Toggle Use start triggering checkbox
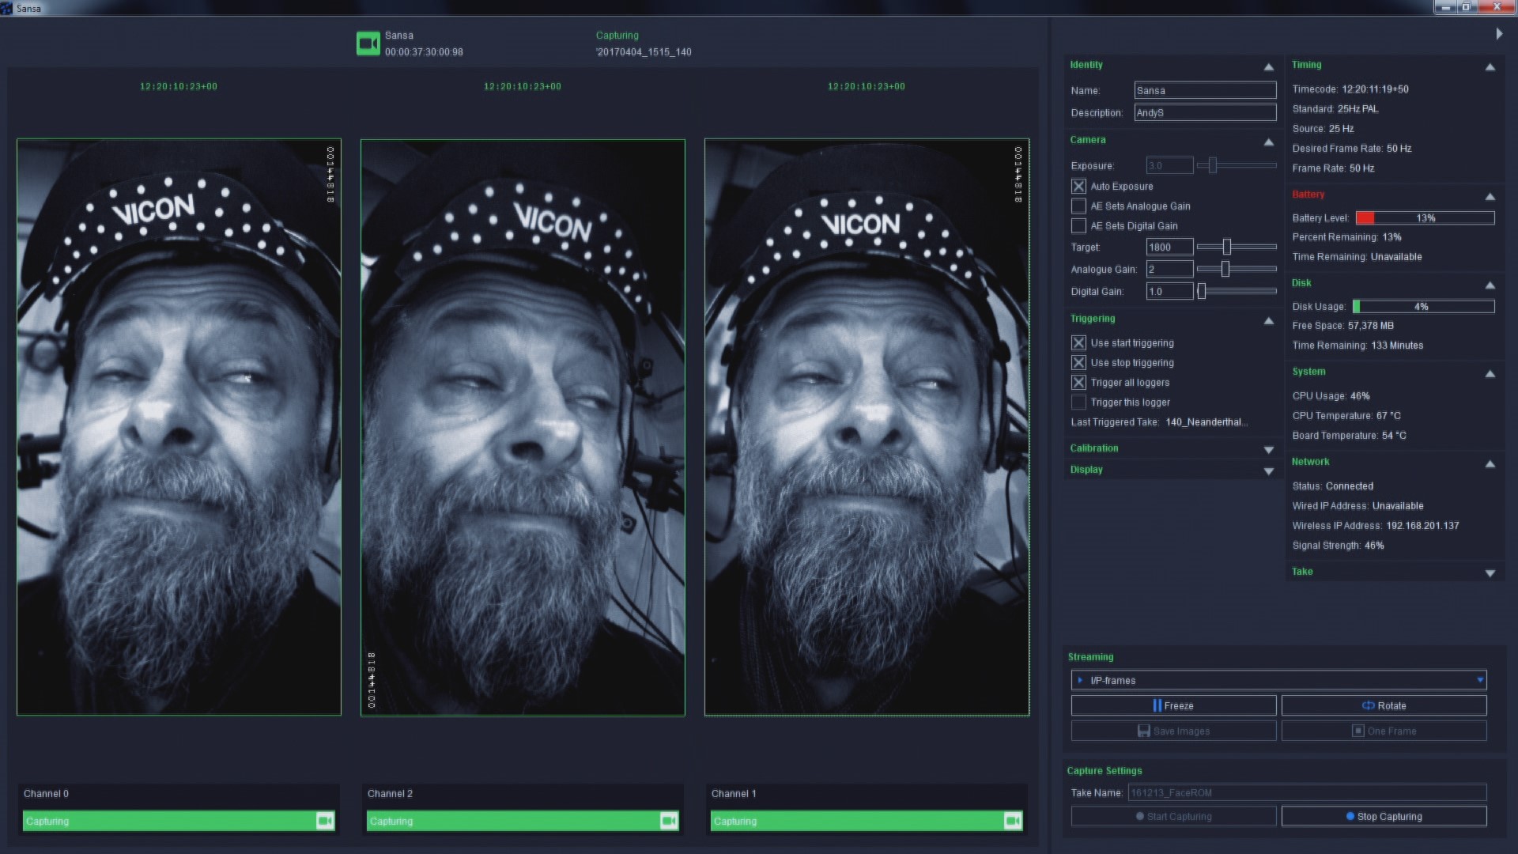 1078,342
